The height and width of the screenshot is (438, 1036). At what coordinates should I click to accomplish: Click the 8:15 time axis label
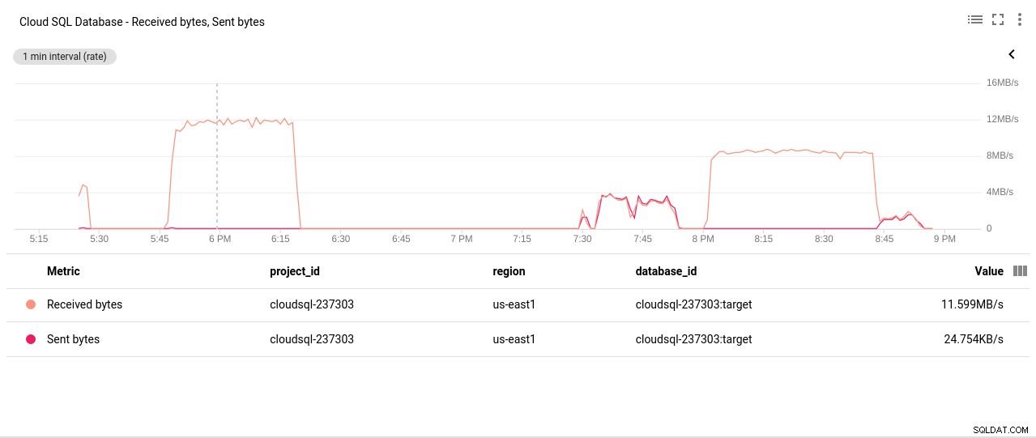click(x=763, y=239)
